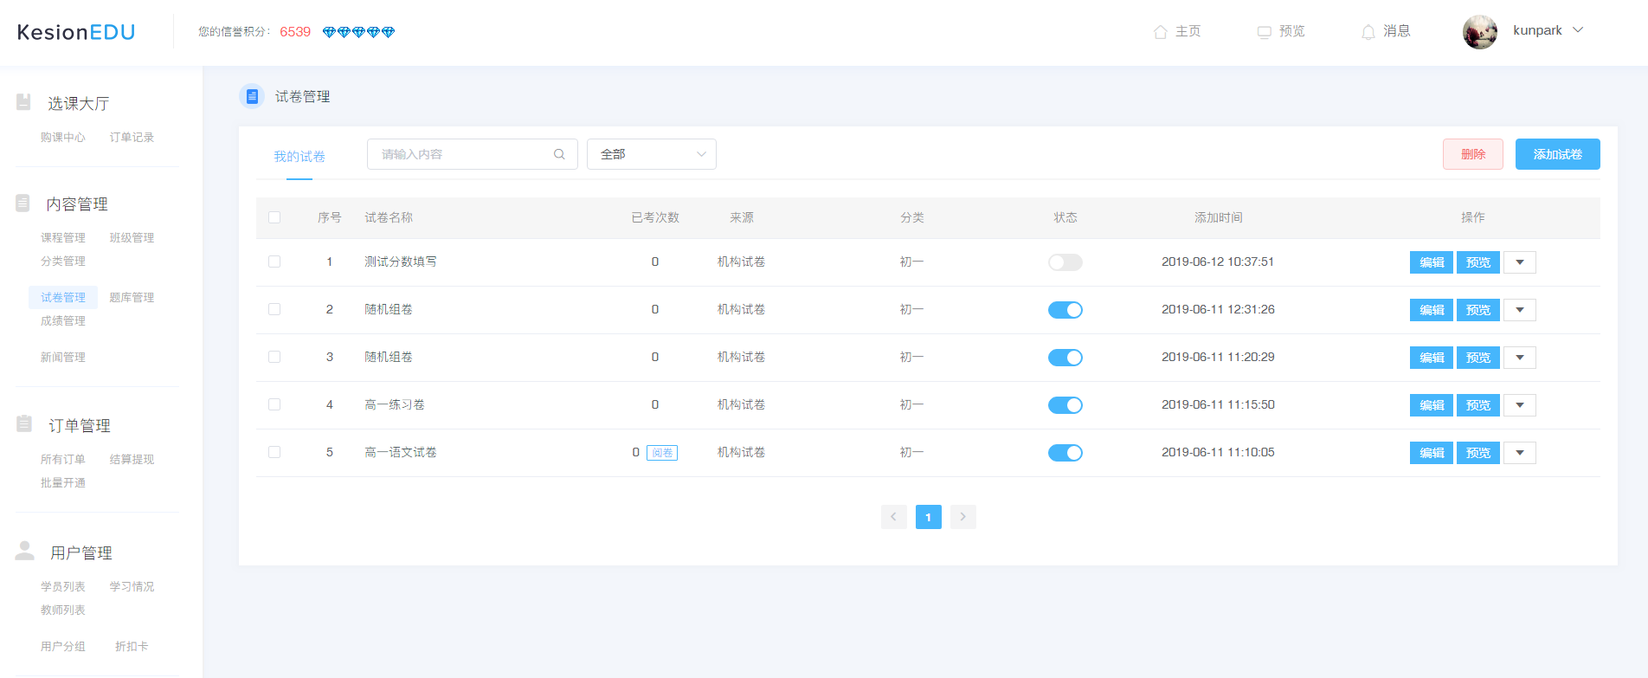The image size is (1648, 678).
Task: Expand more actions dropdown for 测试分数填写
Action: pyautogui.click(x=1519, y=262)
